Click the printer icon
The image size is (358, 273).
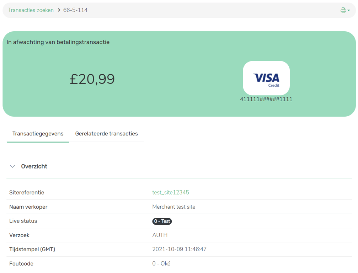343,10
